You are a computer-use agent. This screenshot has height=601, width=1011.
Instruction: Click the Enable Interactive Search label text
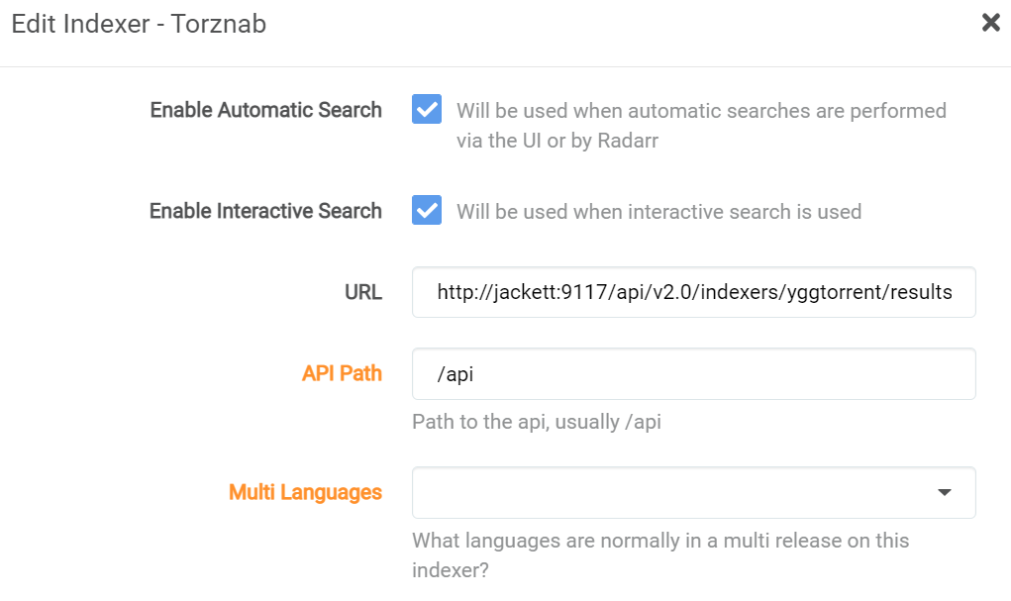(265, 211)
